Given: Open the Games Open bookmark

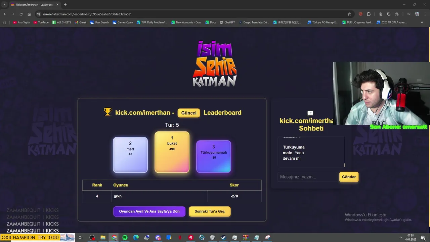Looking at the screenshot, I should tap(123, 23).
